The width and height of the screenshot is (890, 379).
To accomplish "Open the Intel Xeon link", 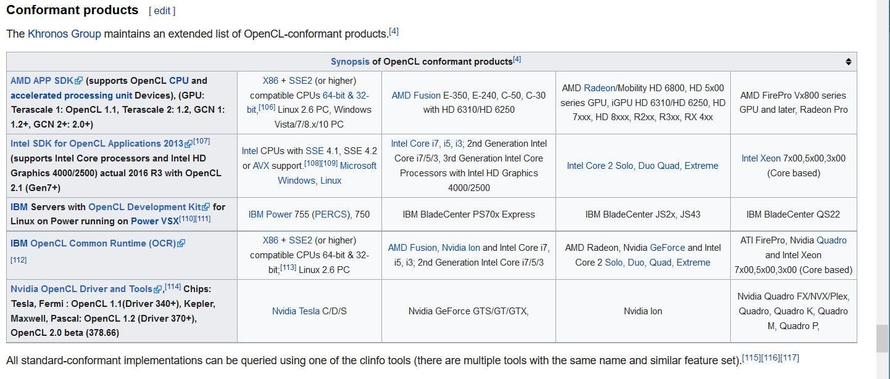I will click(x=761, y=158).
